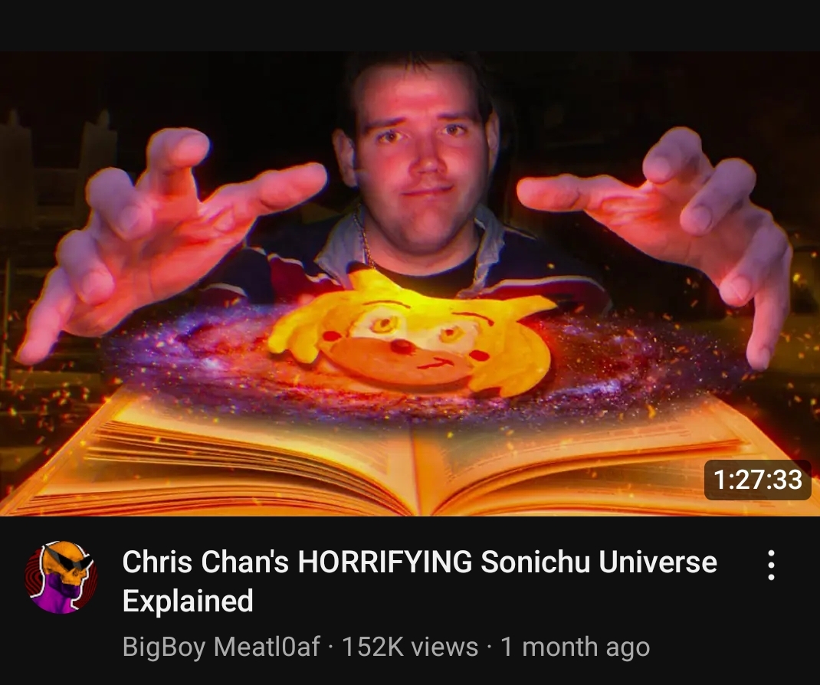Open the BigBoy Meatl0af channel avatar
The width and height of the screenshot is (820, 685).
pyautogui.click(x=61, y=577)
